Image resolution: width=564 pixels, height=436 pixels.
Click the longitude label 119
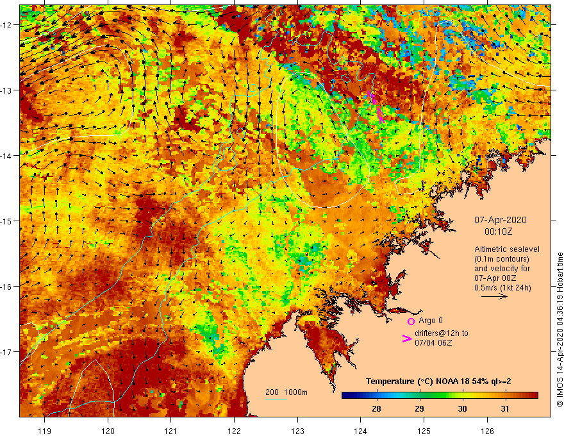coord(45,431)
